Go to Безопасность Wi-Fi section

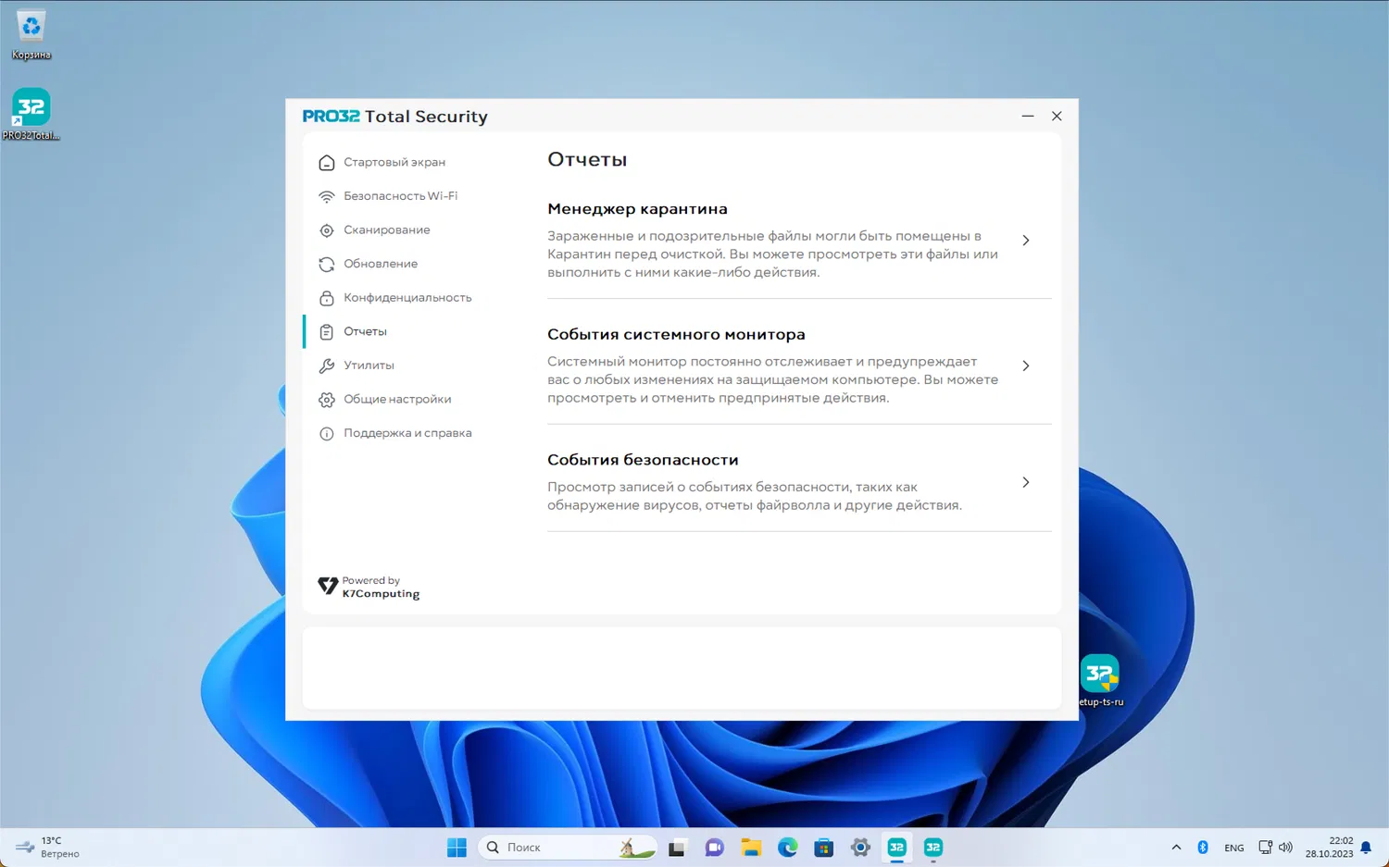tap(400, 196)
